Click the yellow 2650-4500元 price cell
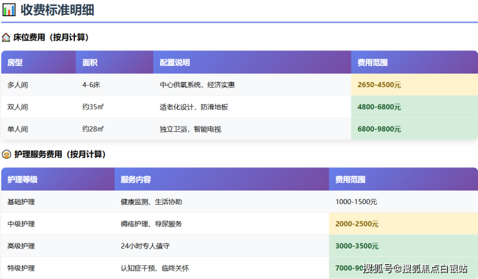The height and width of the screenshot is (279, 478). tap(379, 85)
